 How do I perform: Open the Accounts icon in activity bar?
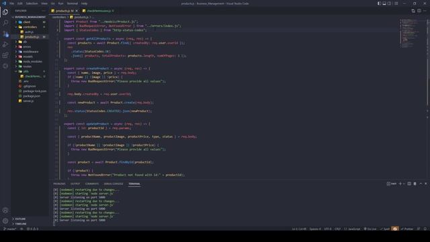click(5, 210)
